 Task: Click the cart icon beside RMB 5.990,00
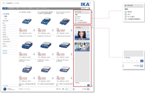71,78
